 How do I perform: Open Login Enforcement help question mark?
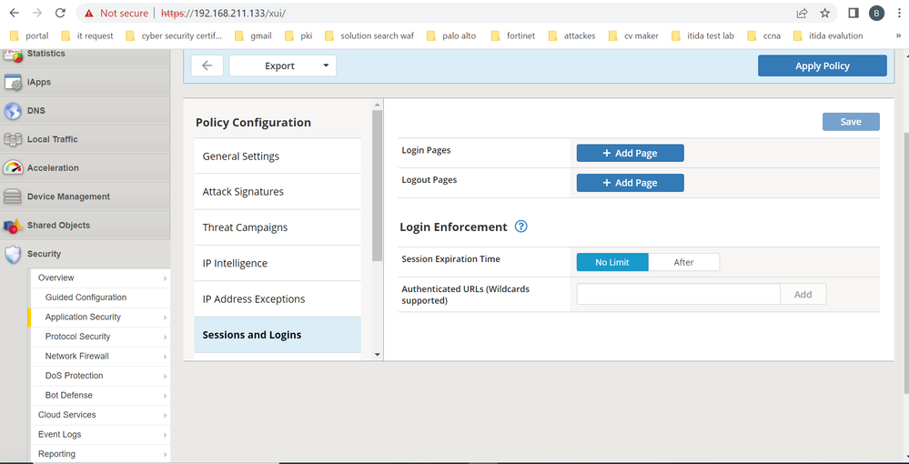pos(521,227)
